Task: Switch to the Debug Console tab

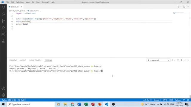Action: point(35,60)
